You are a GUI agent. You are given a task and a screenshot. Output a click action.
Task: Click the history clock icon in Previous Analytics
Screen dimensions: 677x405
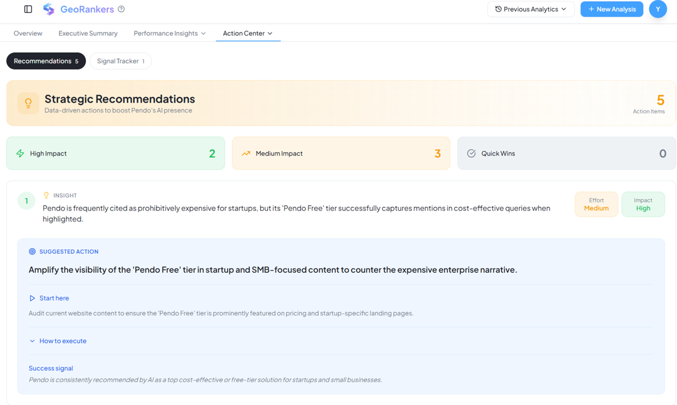[498, 9]
